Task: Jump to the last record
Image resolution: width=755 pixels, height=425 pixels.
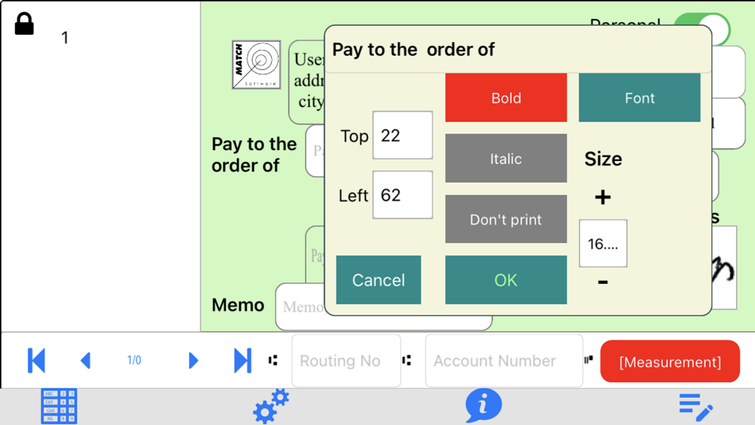Action: [242, 361]
